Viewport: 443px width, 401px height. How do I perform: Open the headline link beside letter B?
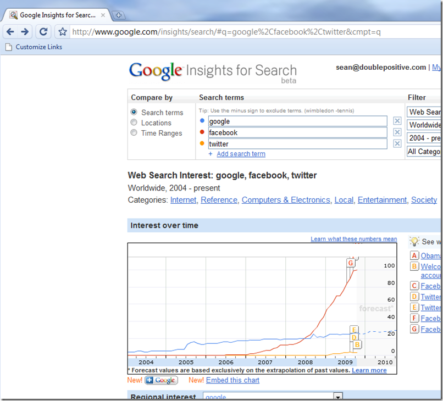(430, 271)
